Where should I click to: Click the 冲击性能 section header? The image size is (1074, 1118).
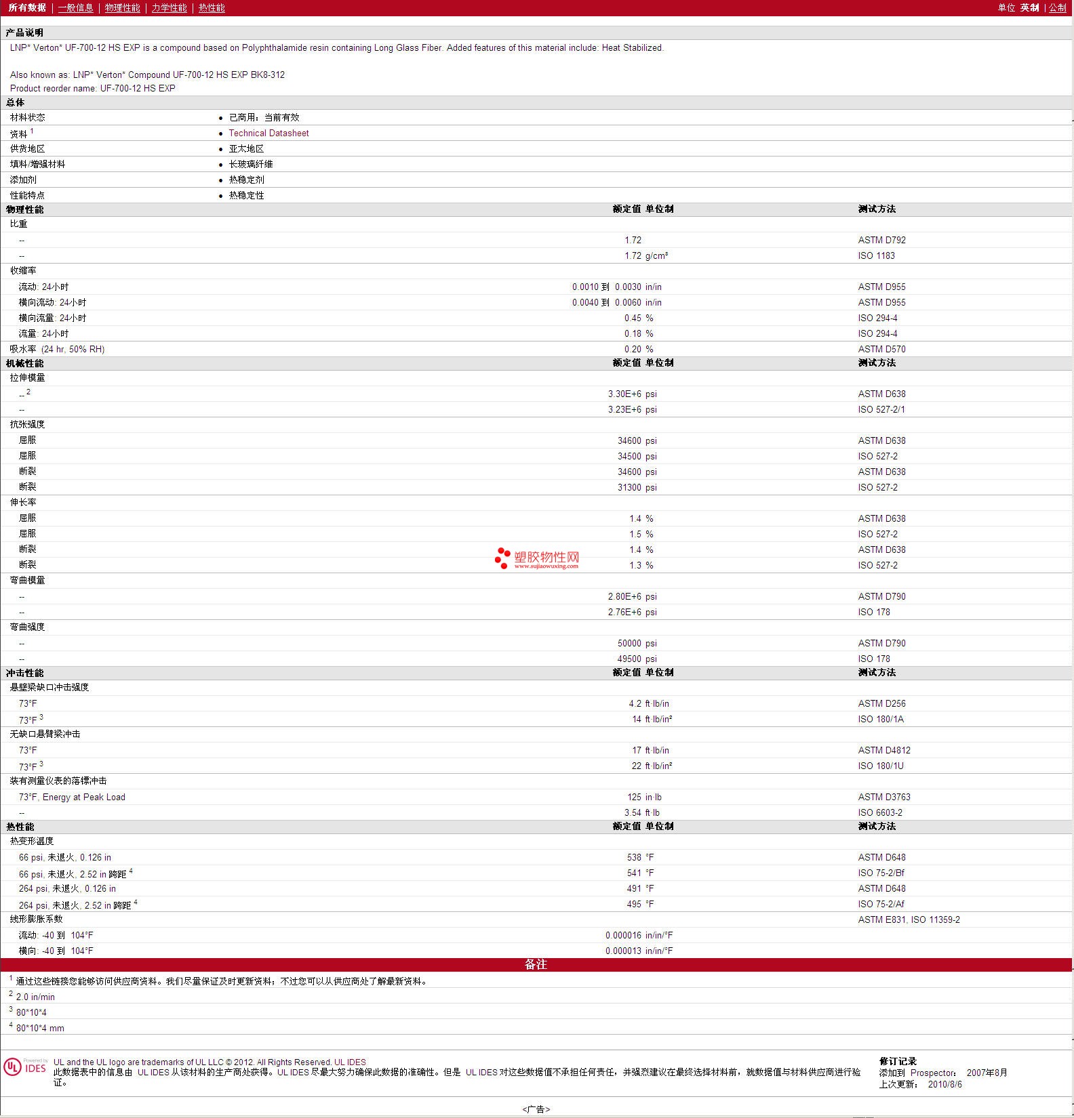tap(24, 673)
